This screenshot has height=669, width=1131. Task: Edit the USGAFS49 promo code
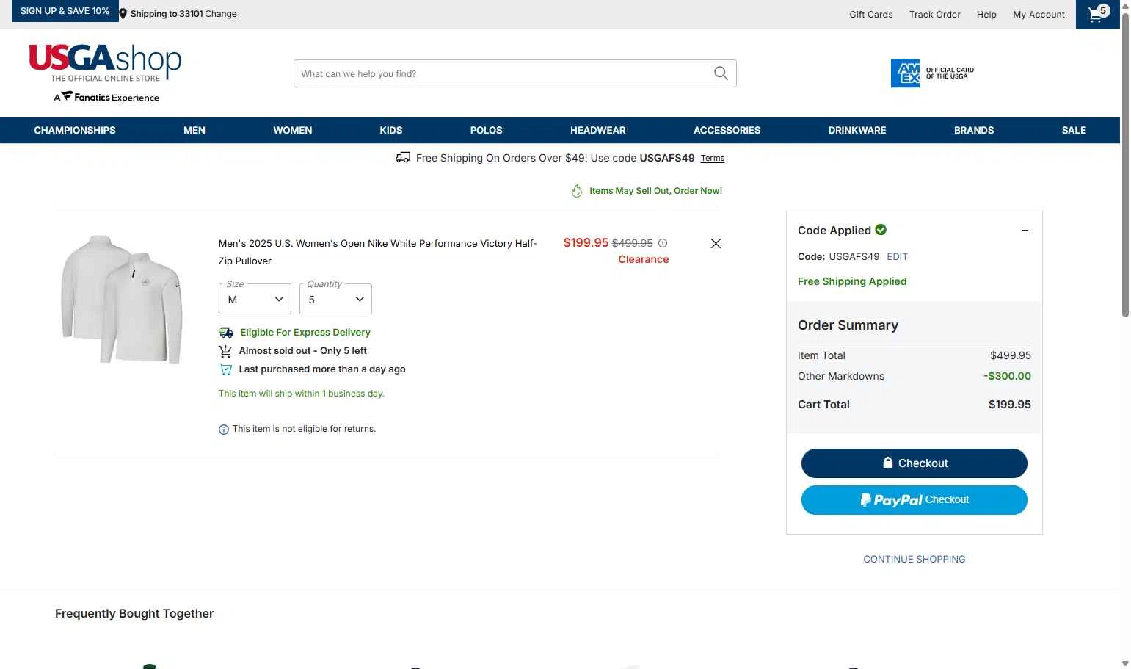tap(897, 257)
